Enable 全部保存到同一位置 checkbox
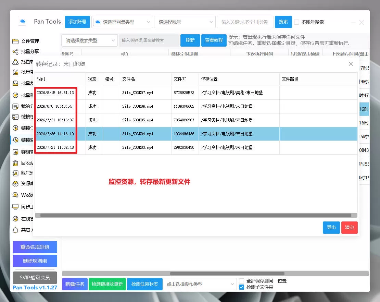This screenshot has width=380, height=302. (x=241, y=281)
